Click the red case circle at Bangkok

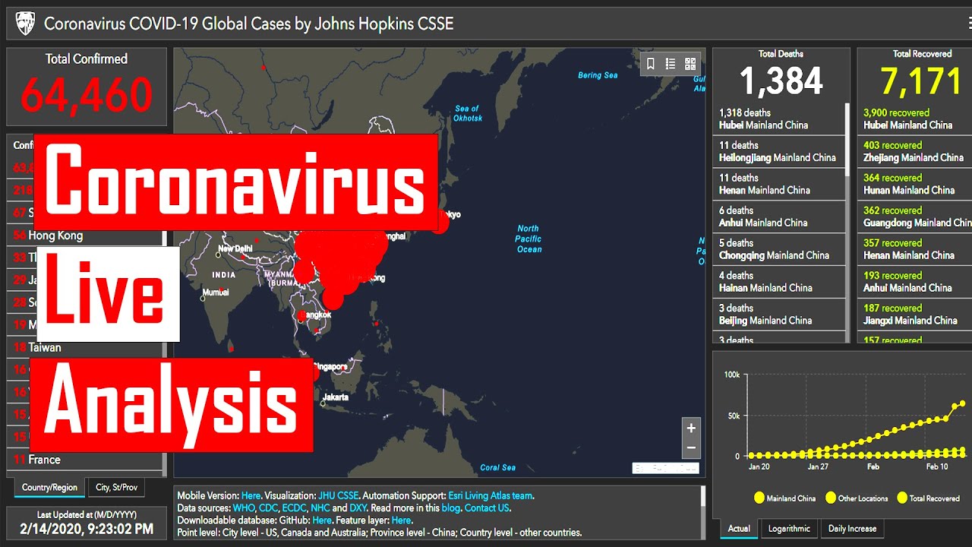click(x=303, y=315)
